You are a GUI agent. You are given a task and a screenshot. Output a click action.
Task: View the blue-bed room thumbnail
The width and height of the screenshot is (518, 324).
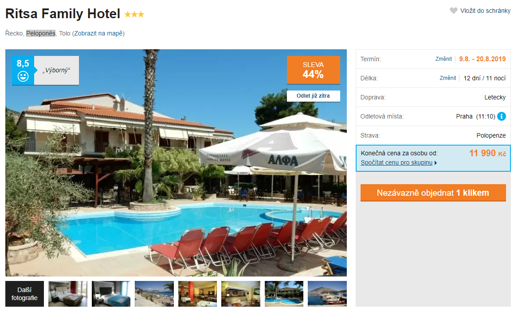pos(111,293)
